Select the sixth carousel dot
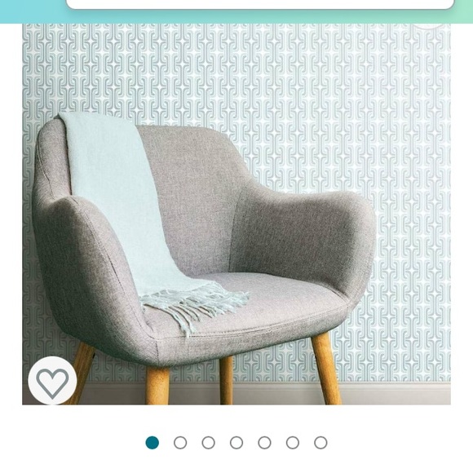The height and width of the screenshot is (473, 473). pos(293,443)
